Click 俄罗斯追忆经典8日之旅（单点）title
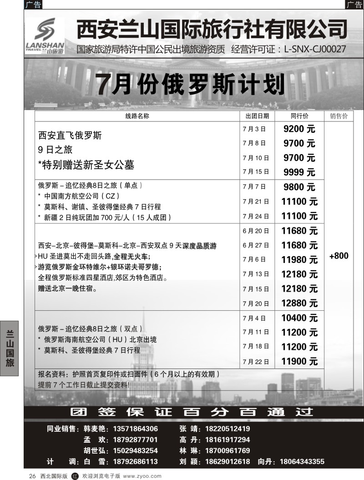364x480 pixels. [x=90, y=186]
